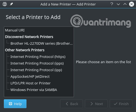Screen dimensions: 136x112
Task: Click the printer icon in the title bar
Action: coord(5,4)
